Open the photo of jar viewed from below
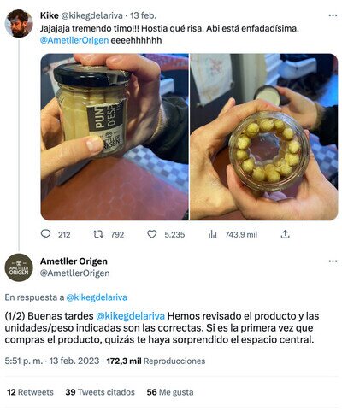Screen dimensions: 342x411 click(264, 137)
